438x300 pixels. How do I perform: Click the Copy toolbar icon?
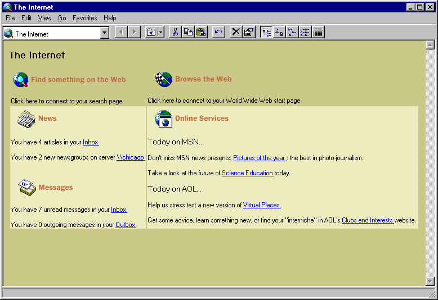point(188,33)
